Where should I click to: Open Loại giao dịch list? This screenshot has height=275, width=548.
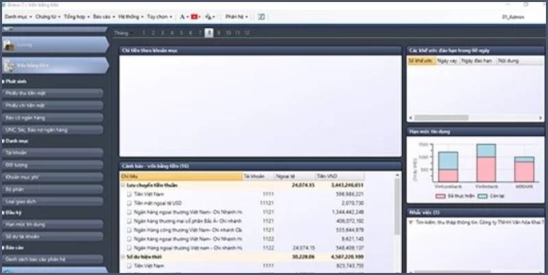coord(53,201)
